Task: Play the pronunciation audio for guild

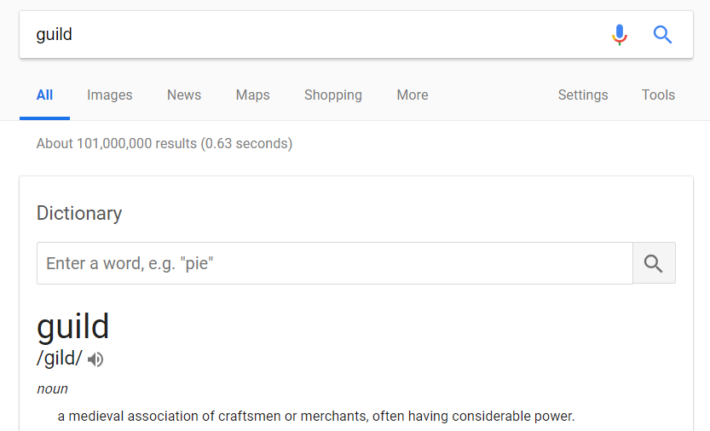Action: coord(95,359)
